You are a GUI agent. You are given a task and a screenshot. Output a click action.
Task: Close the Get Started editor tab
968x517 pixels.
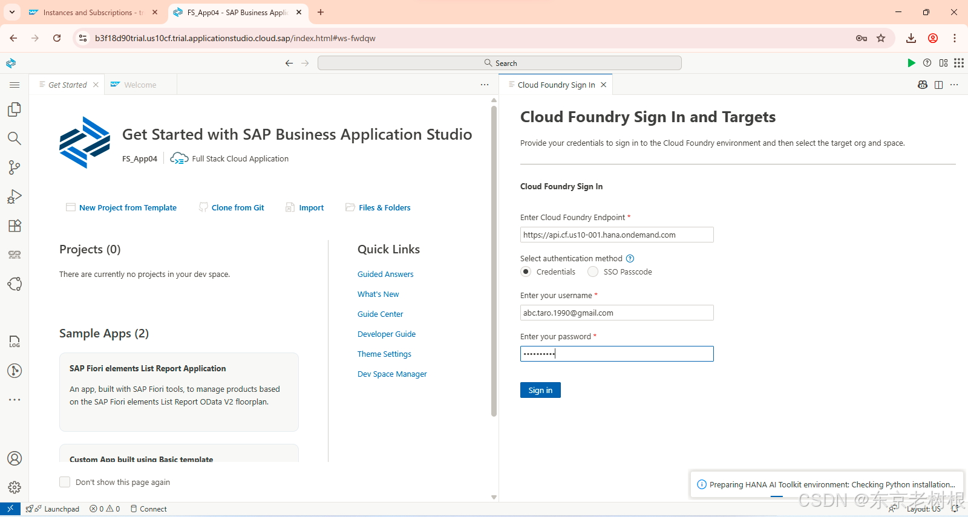pyautogui.click(x=96, y=85)
